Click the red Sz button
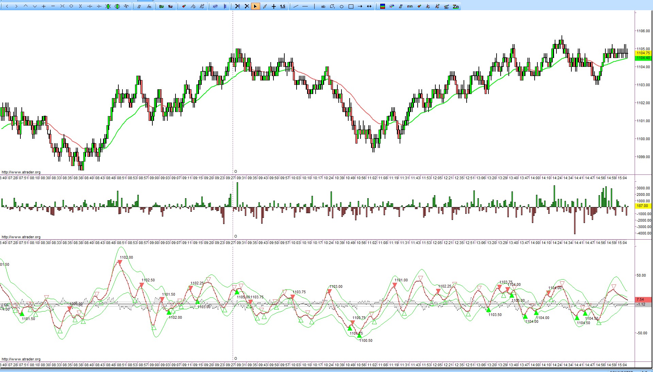The height and width of the screenshot is (372, 653). (x=170, y=6)
